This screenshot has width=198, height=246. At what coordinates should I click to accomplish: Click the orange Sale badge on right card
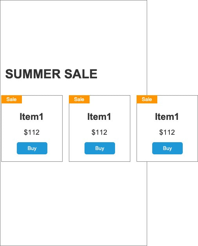click(147, 99)
